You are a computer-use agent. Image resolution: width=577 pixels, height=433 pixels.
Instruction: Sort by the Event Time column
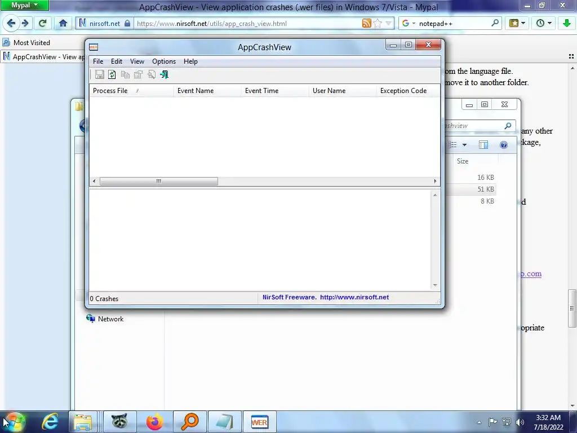point(275,91)
